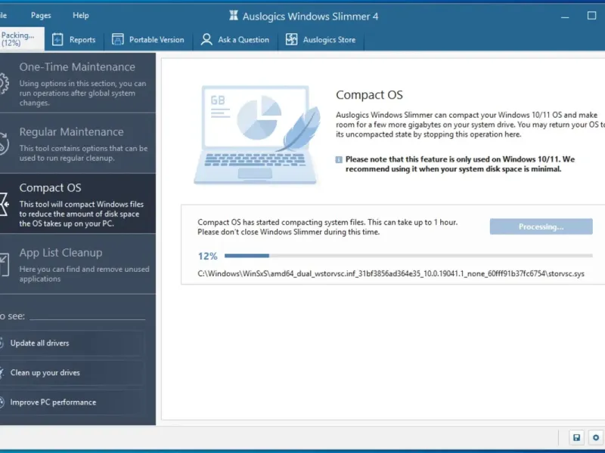Screen dimensions: 605x453
Task: Click the save icon in bottom bar
Action: 576,438
